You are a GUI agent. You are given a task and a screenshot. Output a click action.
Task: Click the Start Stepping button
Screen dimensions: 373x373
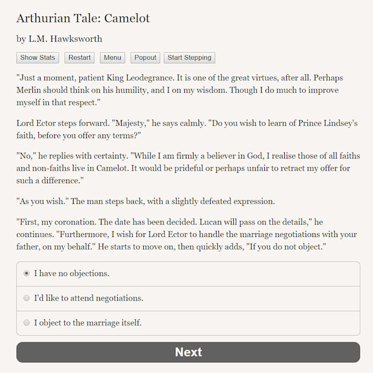coord(189,58)
